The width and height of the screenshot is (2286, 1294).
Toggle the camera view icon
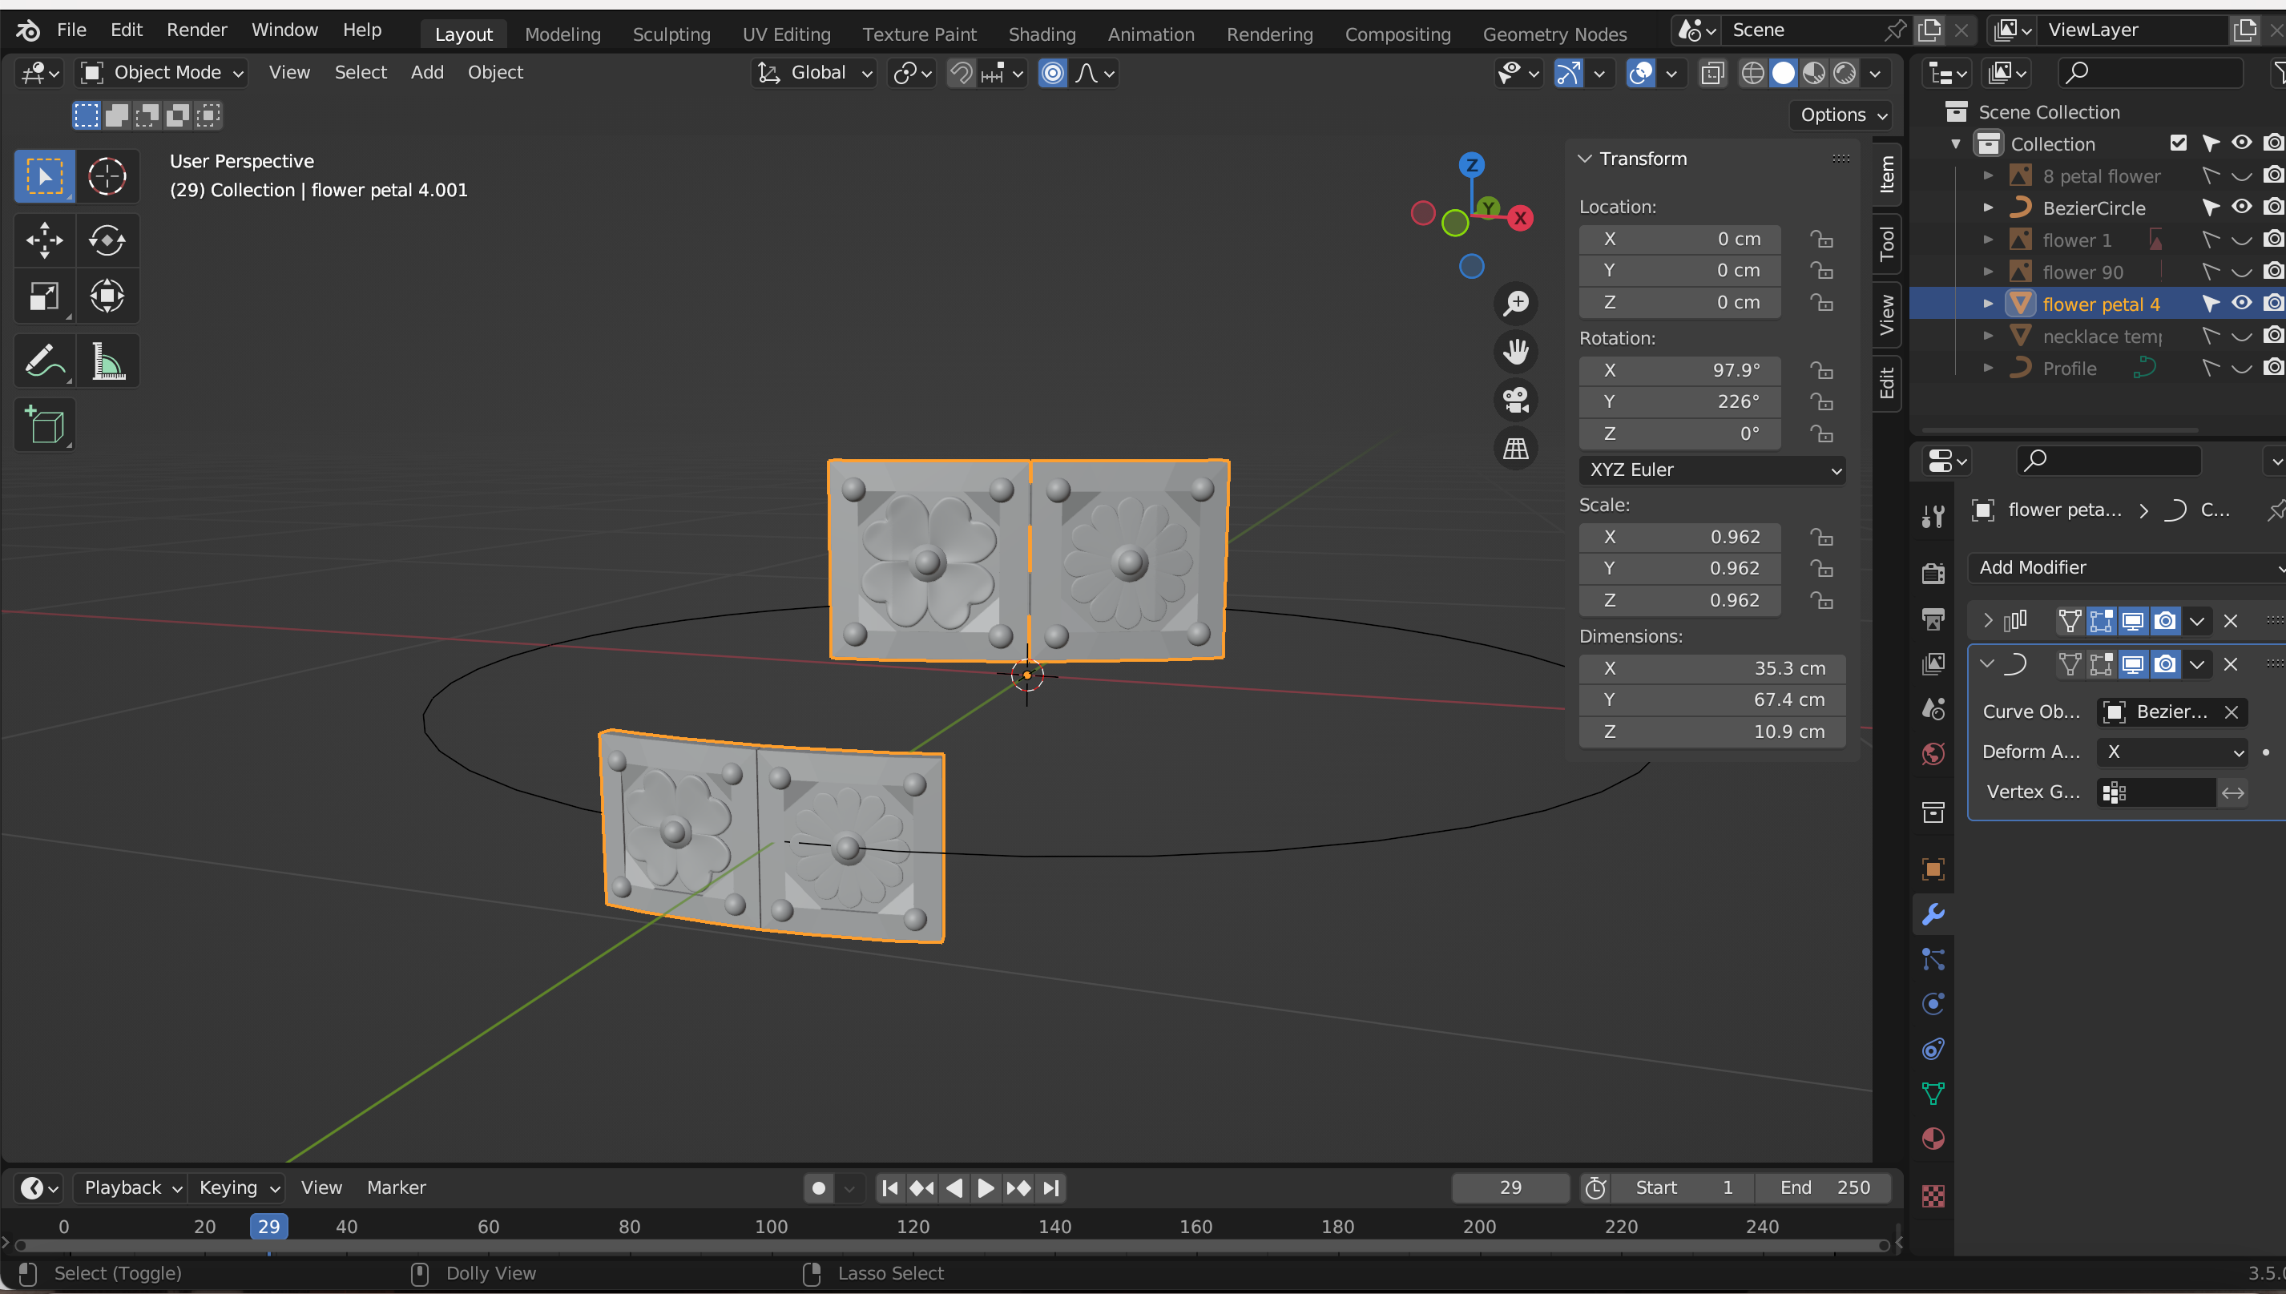tap(1515, 399)
